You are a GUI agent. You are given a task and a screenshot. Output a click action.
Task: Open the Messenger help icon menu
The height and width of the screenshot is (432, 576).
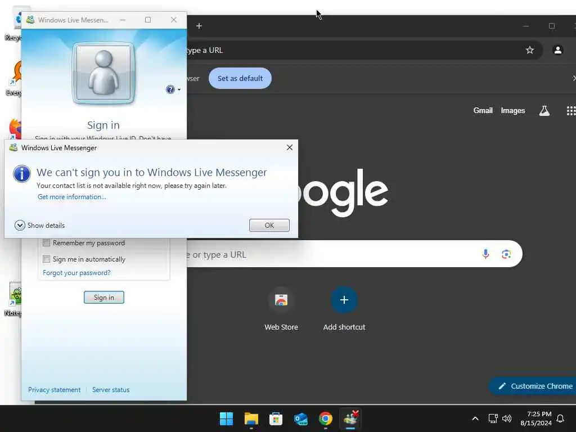click(x=173, y=89)
